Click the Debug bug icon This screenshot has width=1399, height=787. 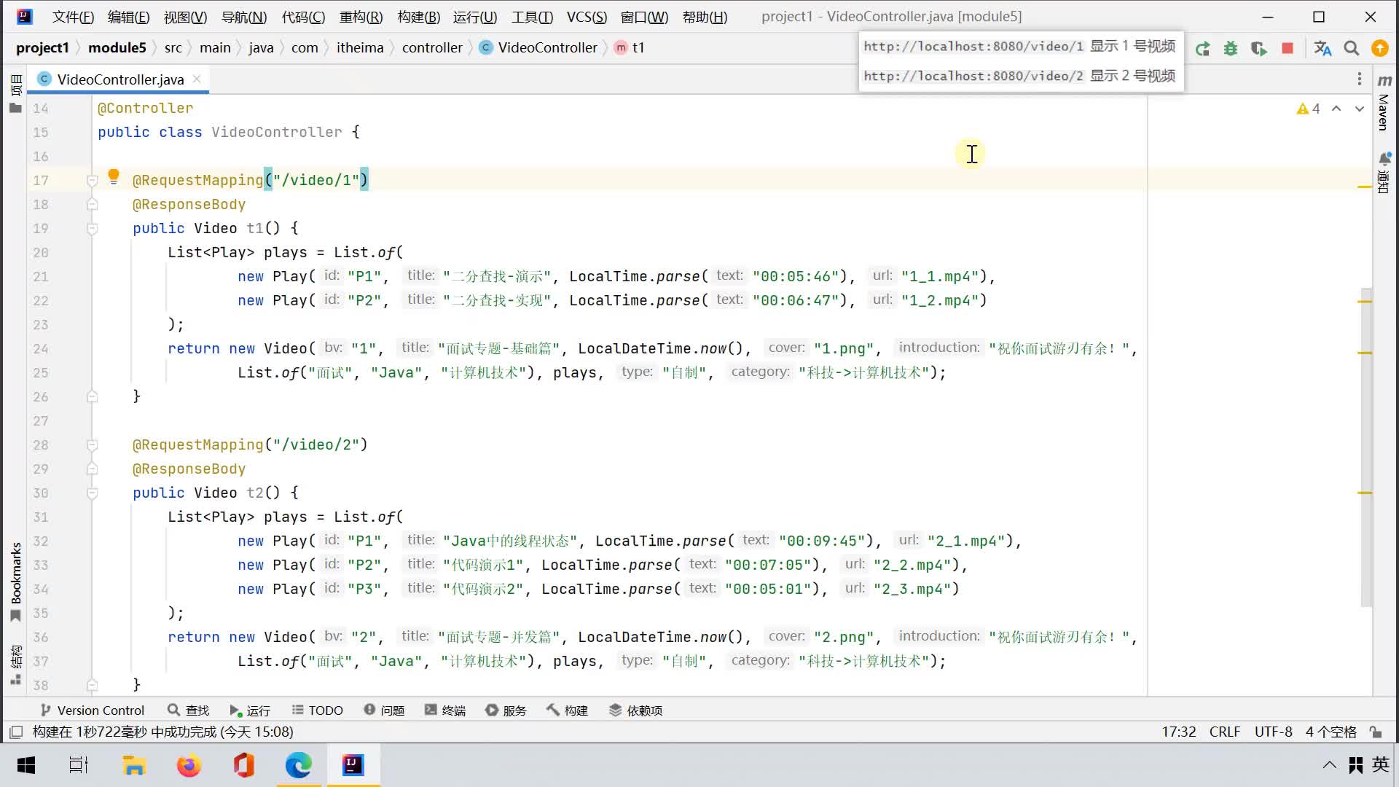point(1231,48)
